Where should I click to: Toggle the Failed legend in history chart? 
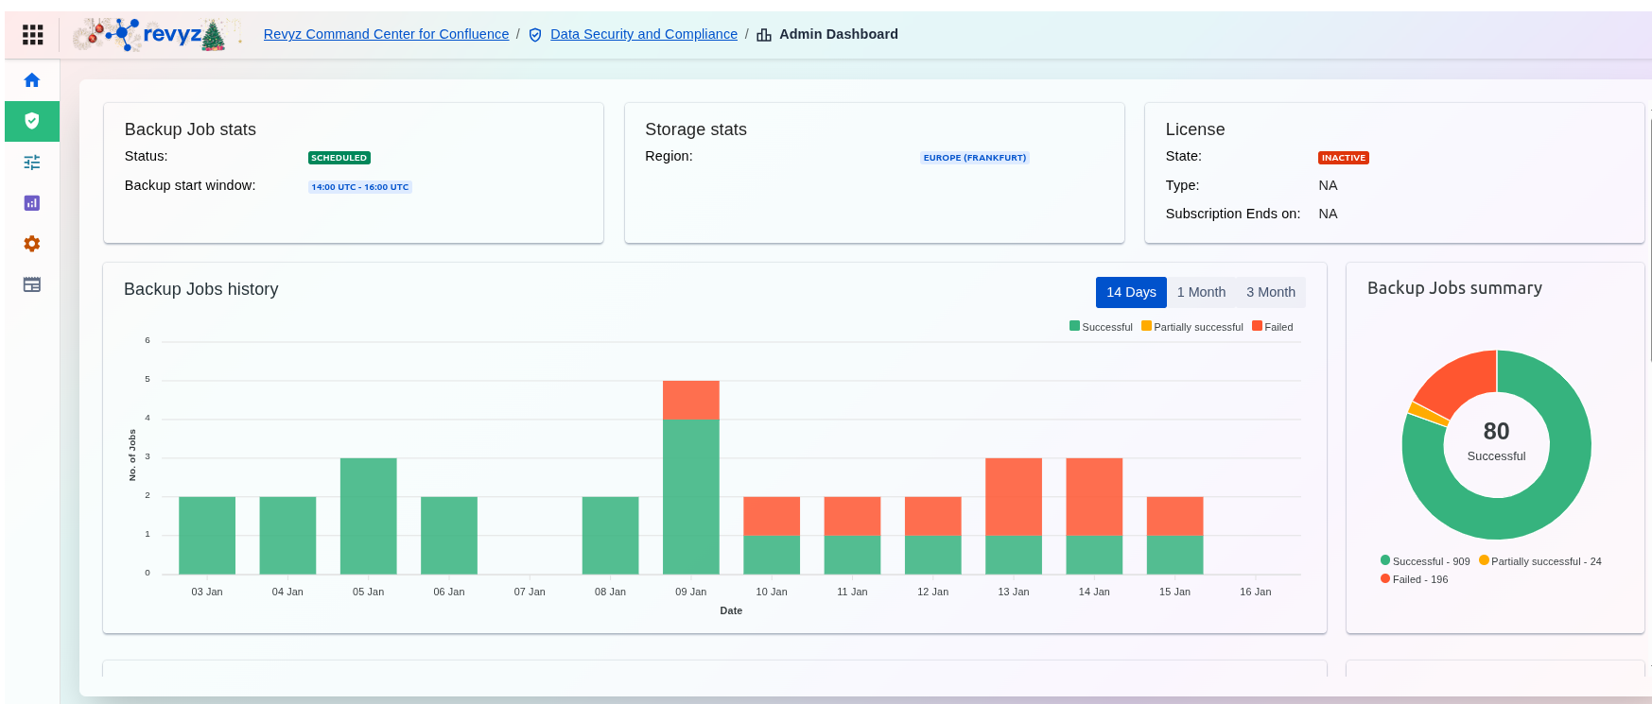click(x=1272, y=327)
